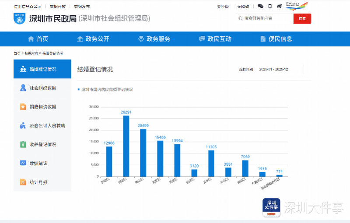Click the value label 1956
Viewport: 350px width, 223px height.
point(262,169)
